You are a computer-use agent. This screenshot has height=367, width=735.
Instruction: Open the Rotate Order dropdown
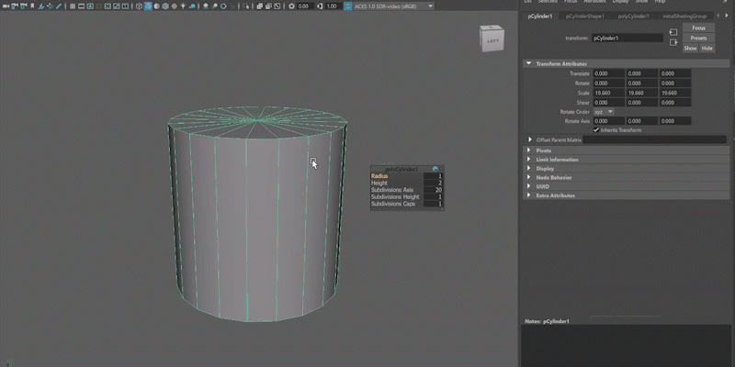click(x=604, y=112)
